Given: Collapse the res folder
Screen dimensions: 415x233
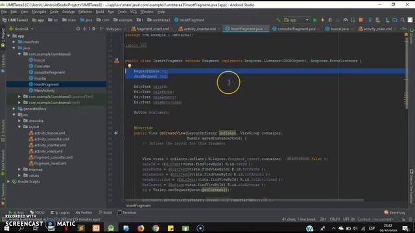Looking at the screenshot, I should pos(14,115).
